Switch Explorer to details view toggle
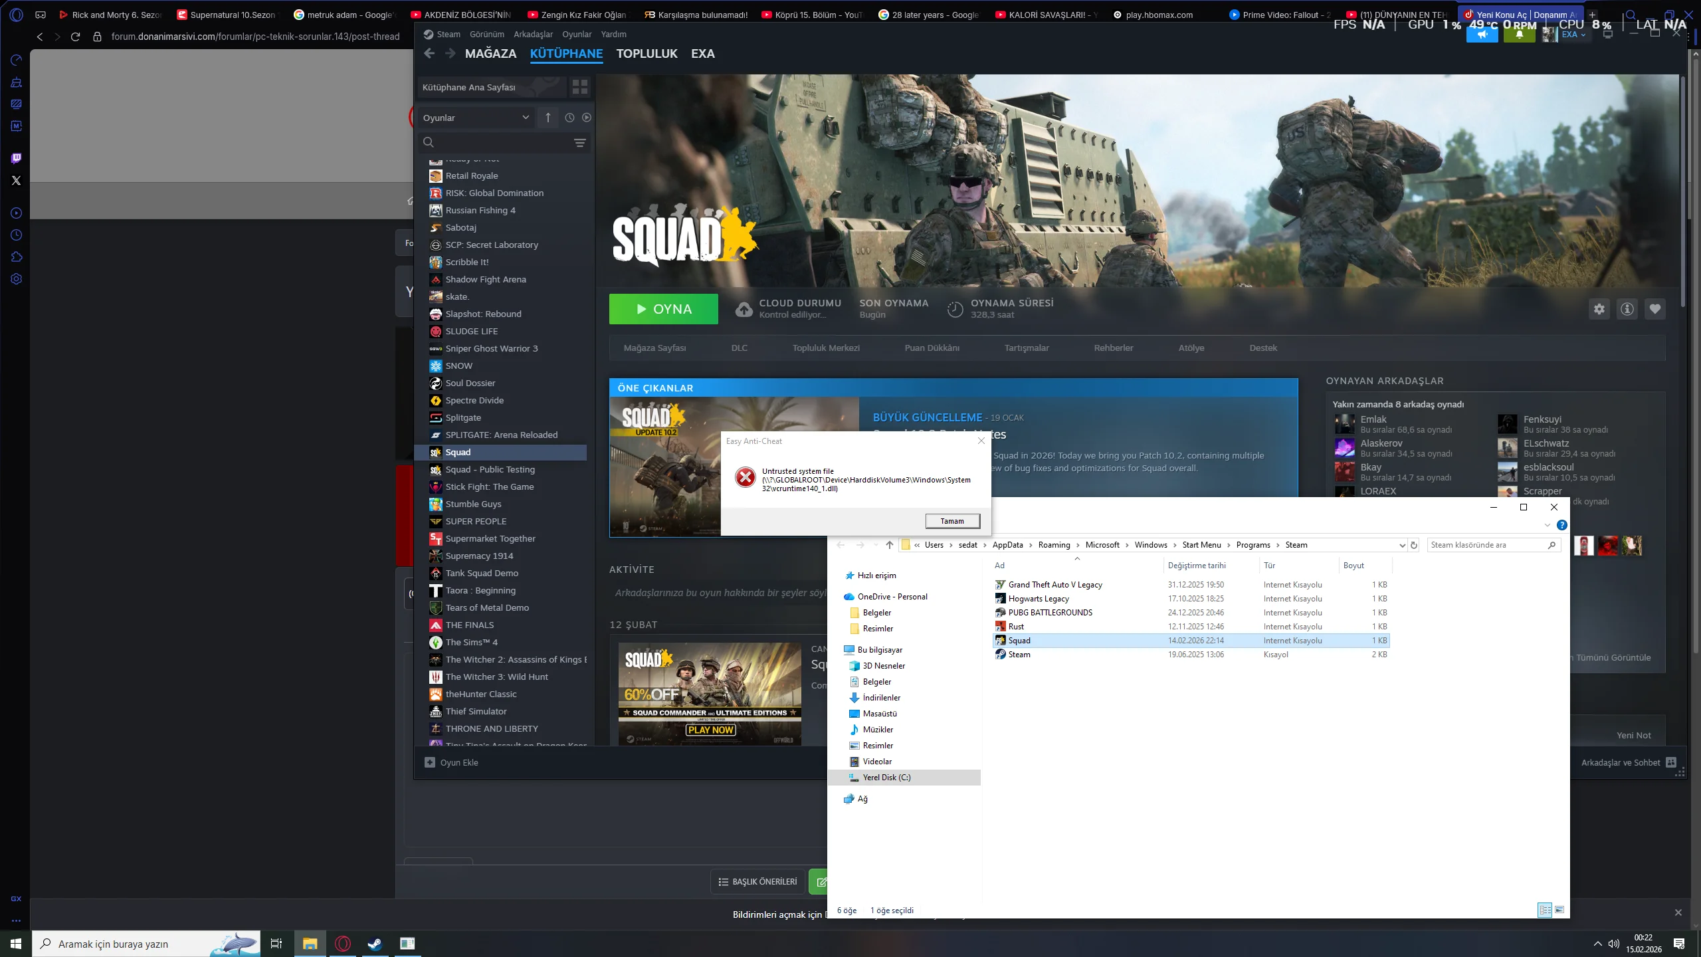 1545,910
